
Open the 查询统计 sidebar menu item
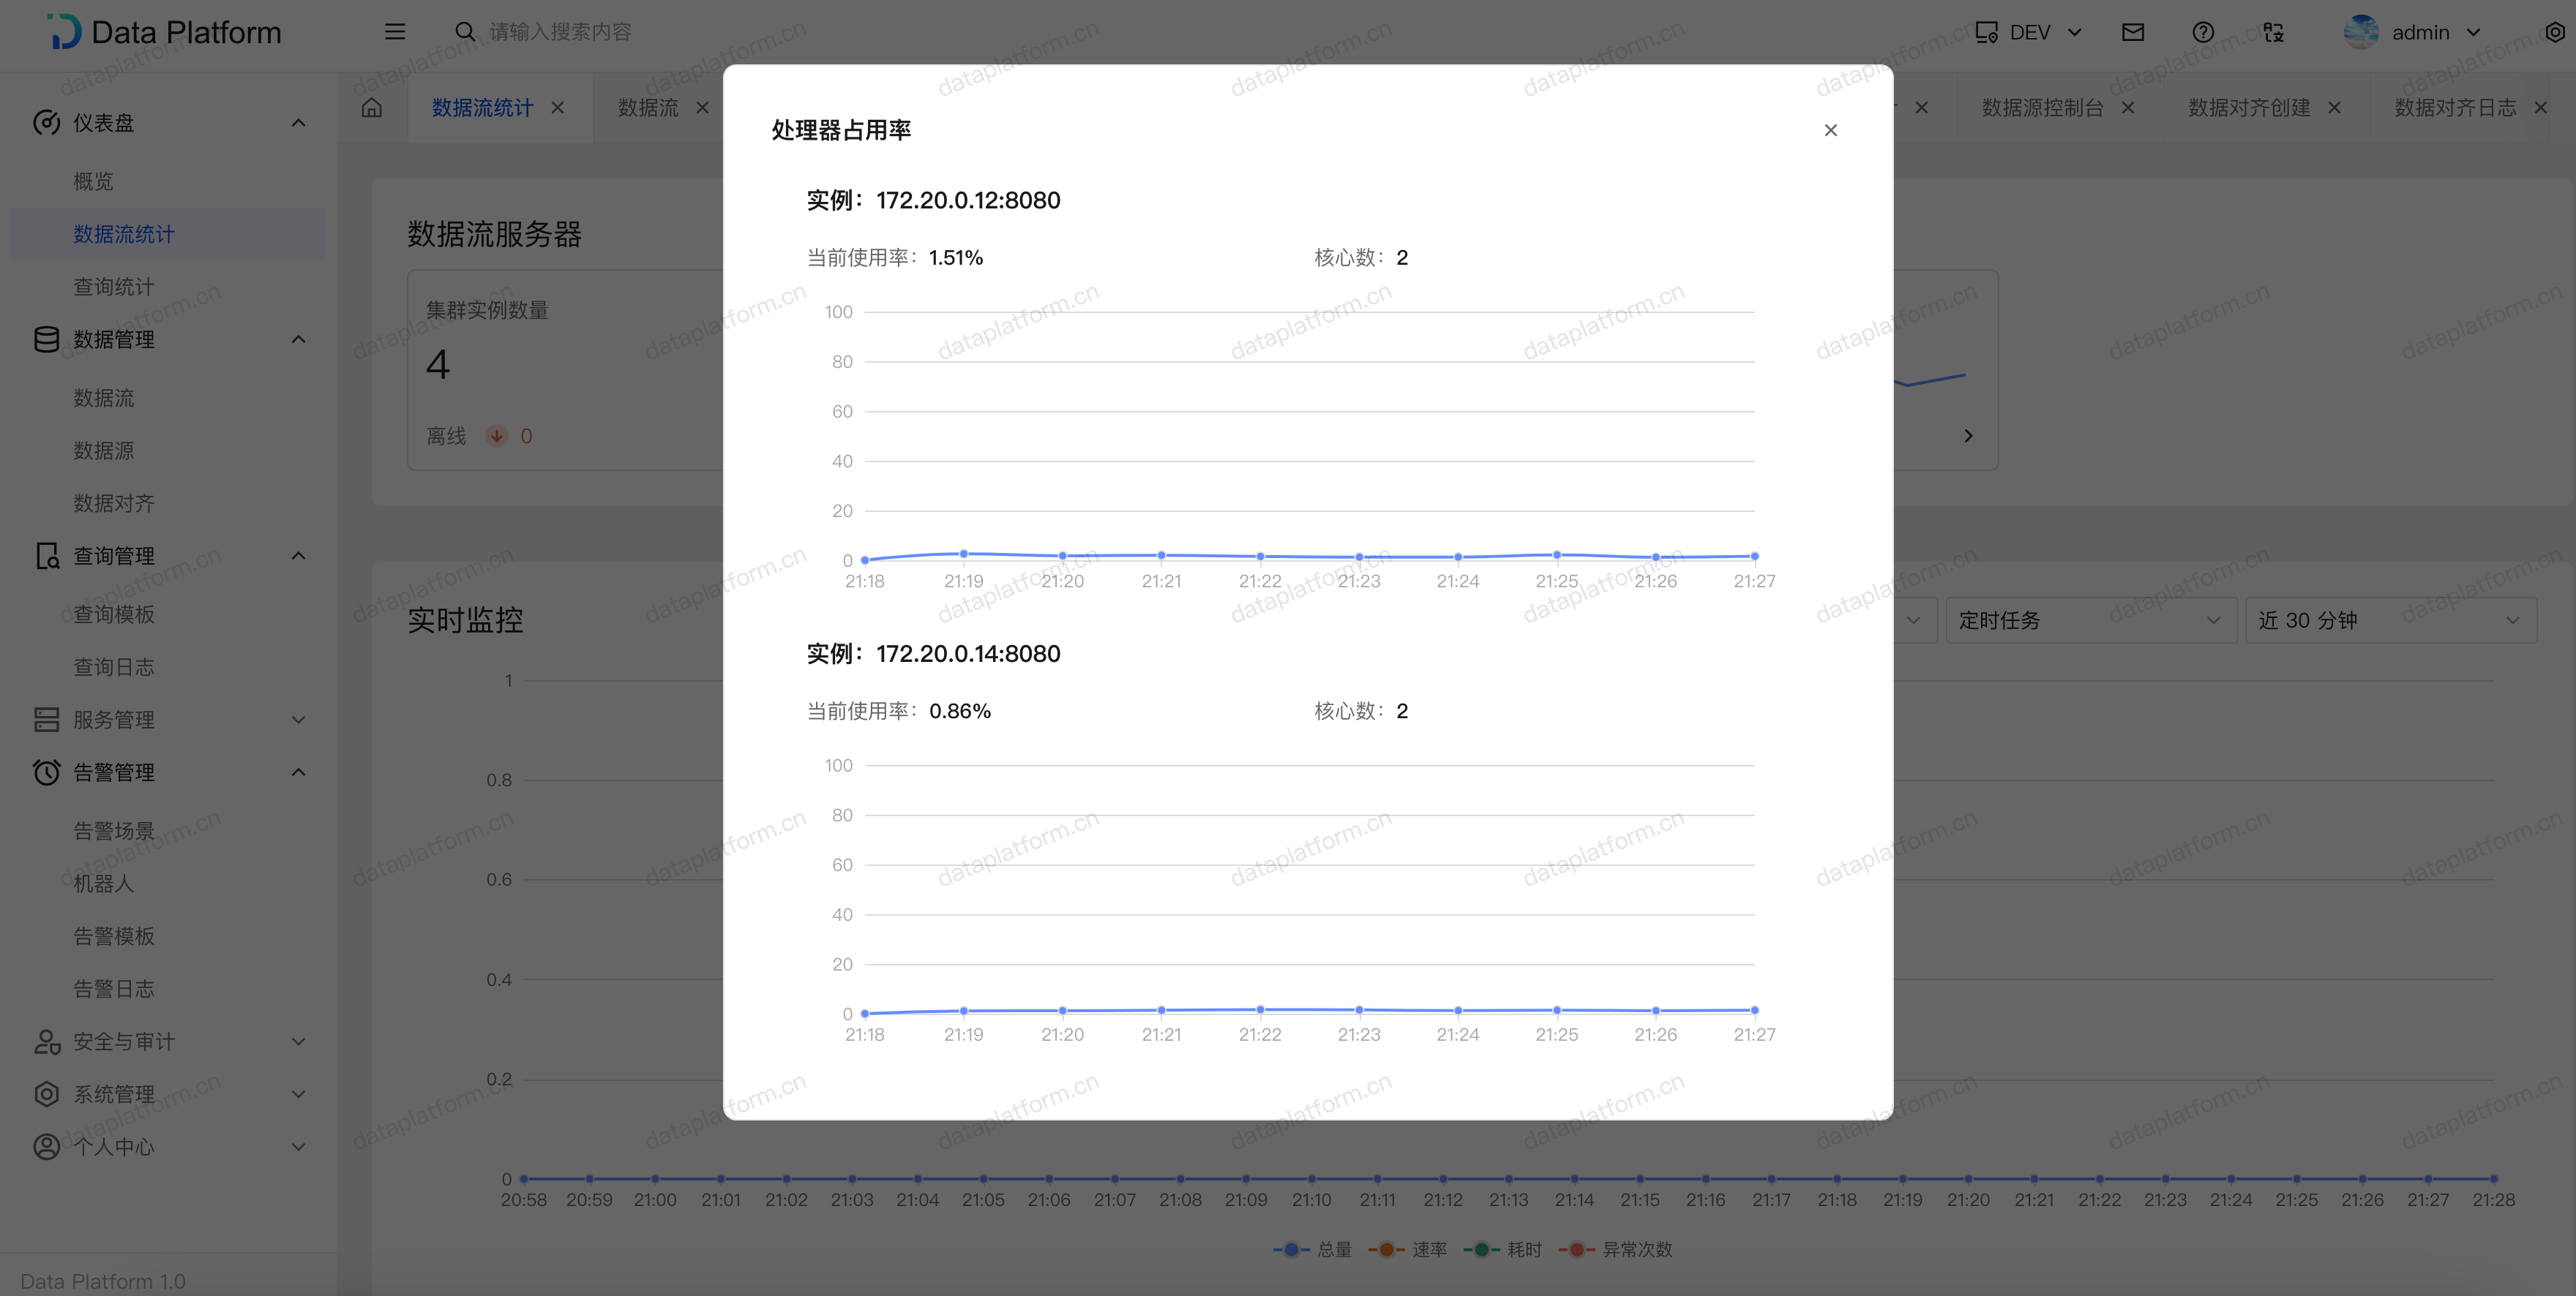coord(114,287)
